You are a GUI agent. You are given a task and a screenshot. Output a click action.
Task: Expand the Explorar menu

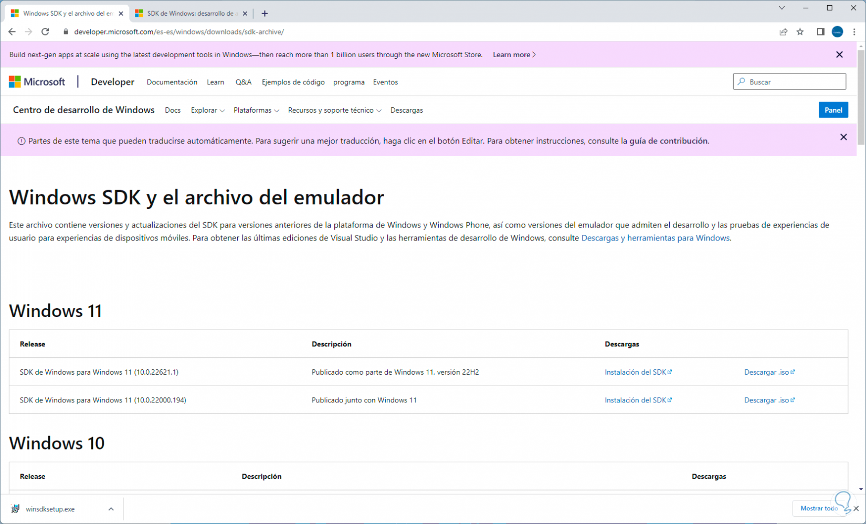(x=207, y=111)
